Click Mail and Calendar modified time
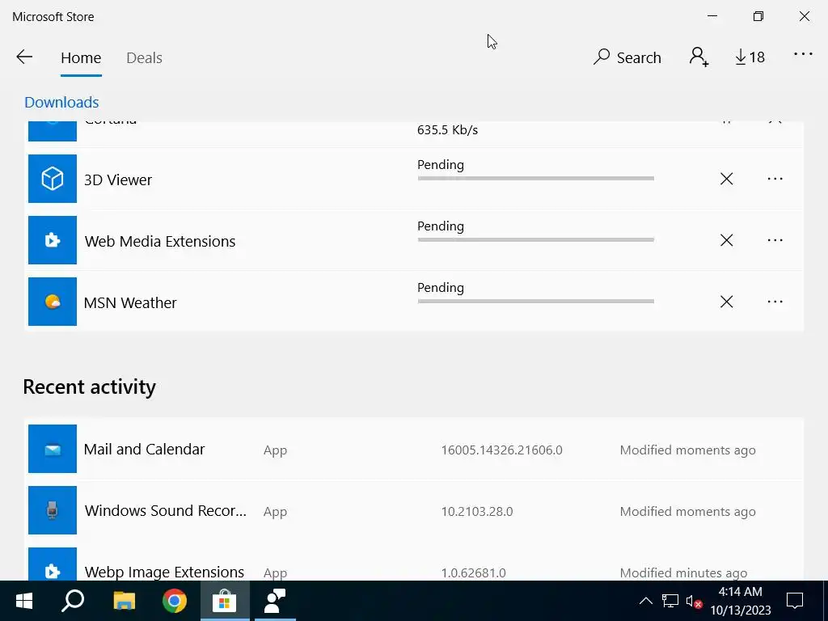 [x=687, y=450]
